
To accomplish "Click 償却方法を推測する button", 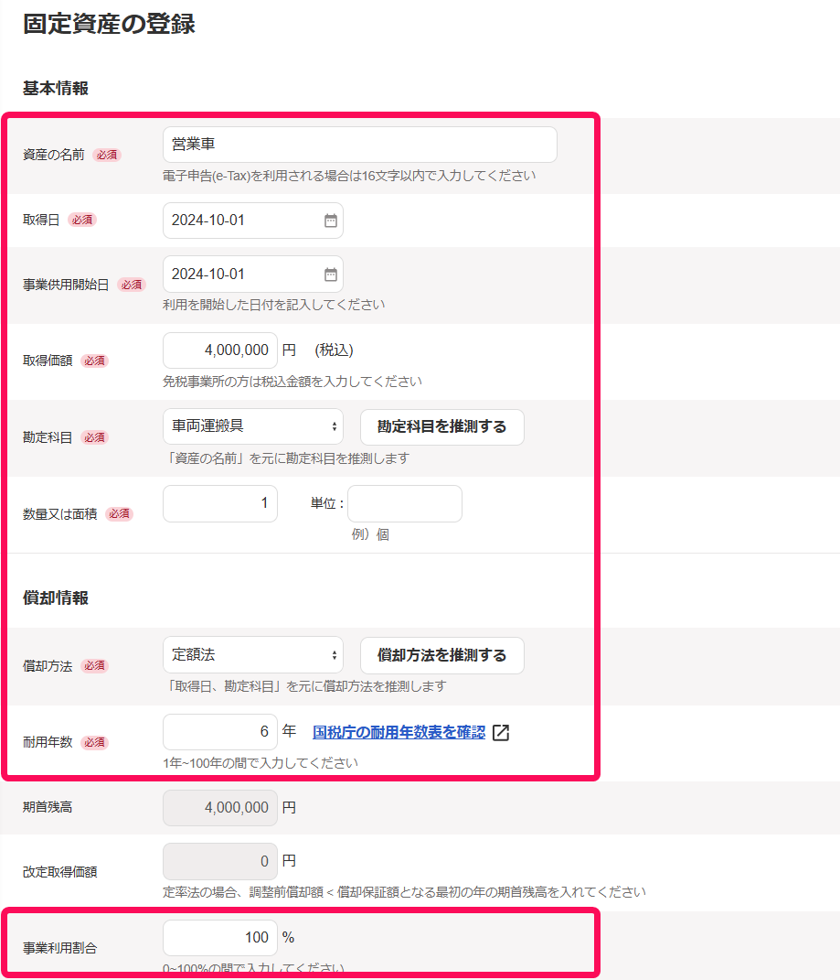I will pyautogui.click(x=442, y=656).
